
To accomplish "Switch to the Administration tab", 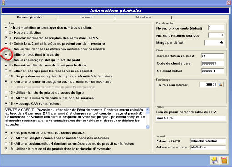I will [143, 17].
